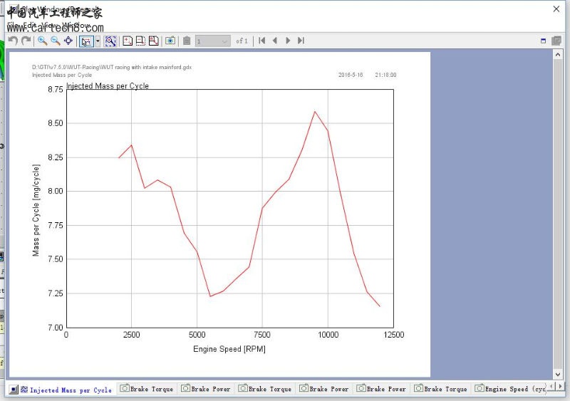Click the zoom in magnifier icon
Viewport: 570px width, 401px height.
click(x=43, y=41)
